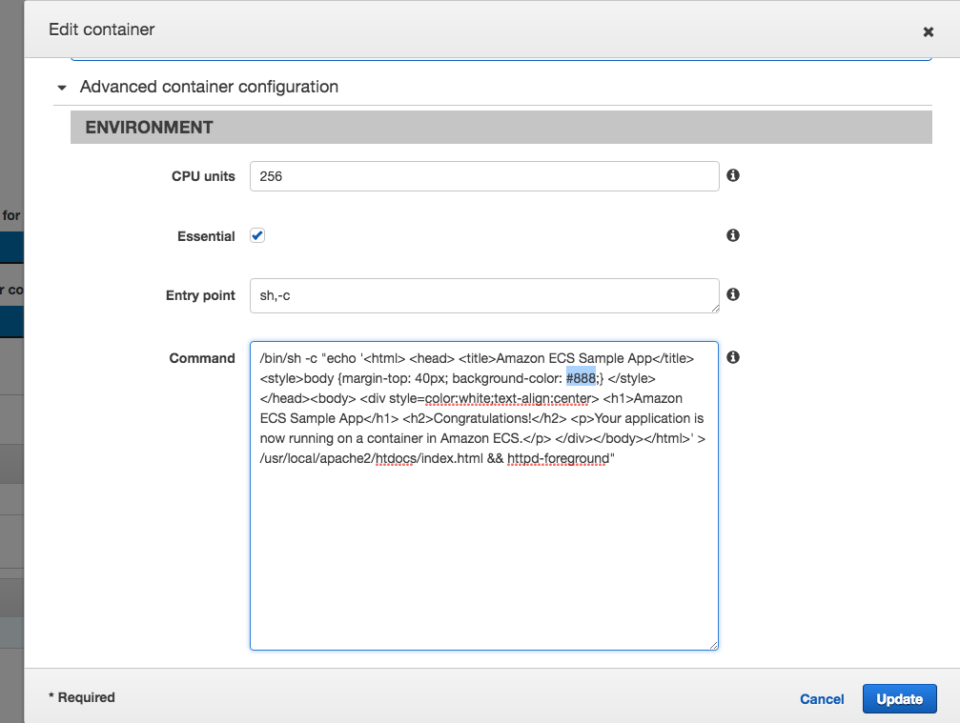960x723 pixels.
Task: Click the Command textarea resize grip
Action: click(713, 645)
